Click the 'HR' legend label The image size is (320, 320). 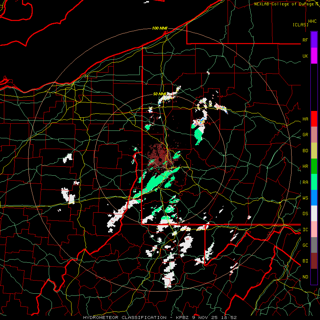pyautogui.click(x=305, y=166)
